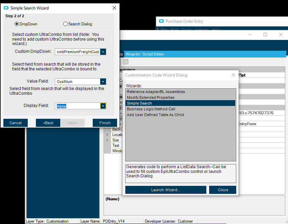The width and height of the screenshot is (288, 224).
Task: Go back with the <Back button
Action: [x=48, y=123]
